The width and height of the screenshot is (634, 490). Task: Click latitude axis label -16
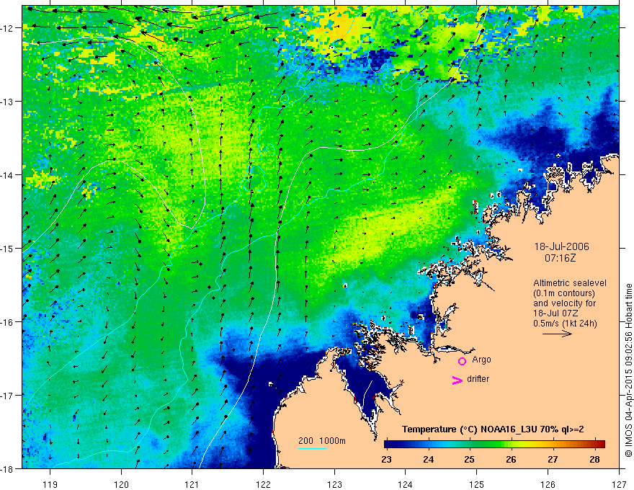point(7,322)
